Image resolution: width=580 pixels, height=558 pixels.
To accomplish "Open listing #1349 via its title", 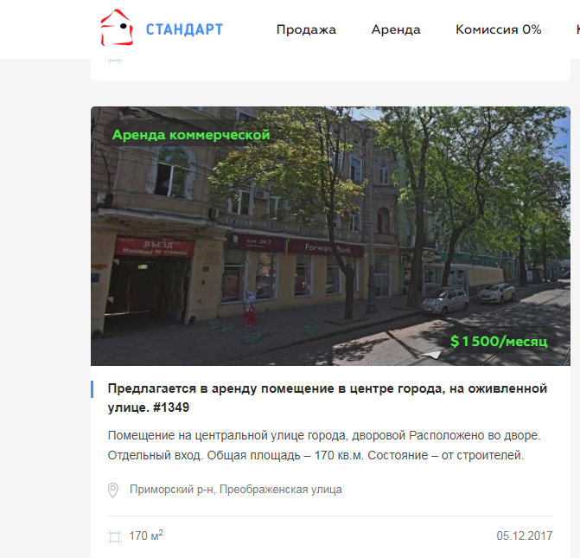I will [x=328, y=398].
